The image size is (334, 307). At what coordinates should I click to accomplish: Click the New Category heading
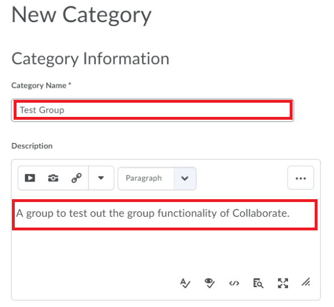pyautogui.click(x=81, y=15)
